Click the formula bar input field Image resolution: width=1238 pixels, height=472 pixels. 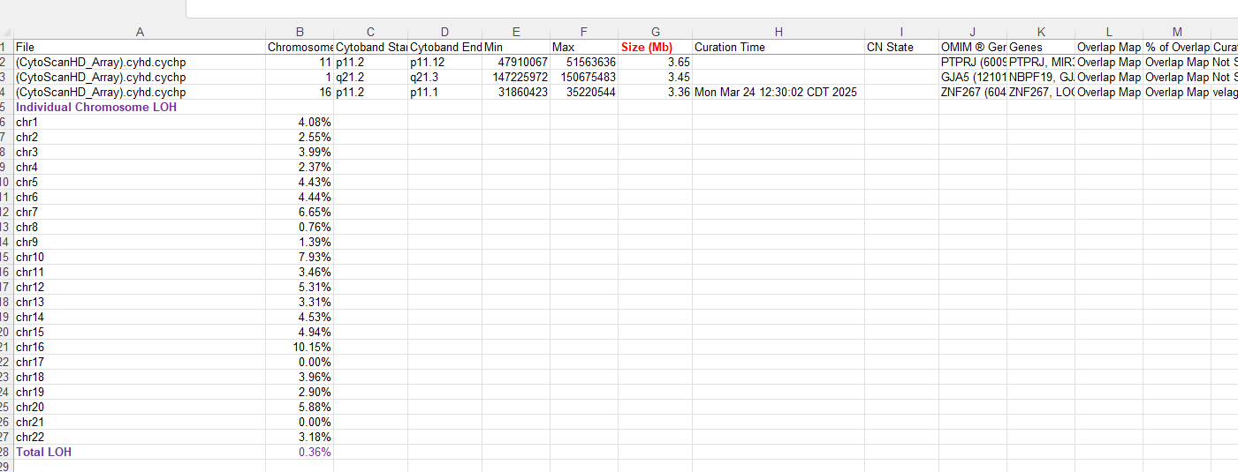[x=711, y=8]
